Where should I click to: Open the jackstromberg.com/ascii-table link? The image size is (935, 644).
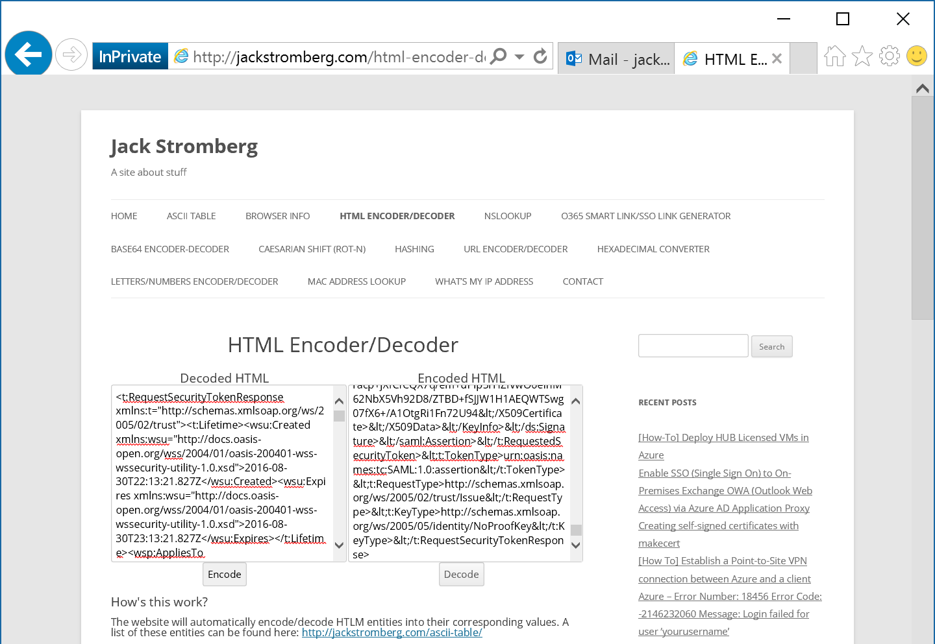[x=392, y=632]
